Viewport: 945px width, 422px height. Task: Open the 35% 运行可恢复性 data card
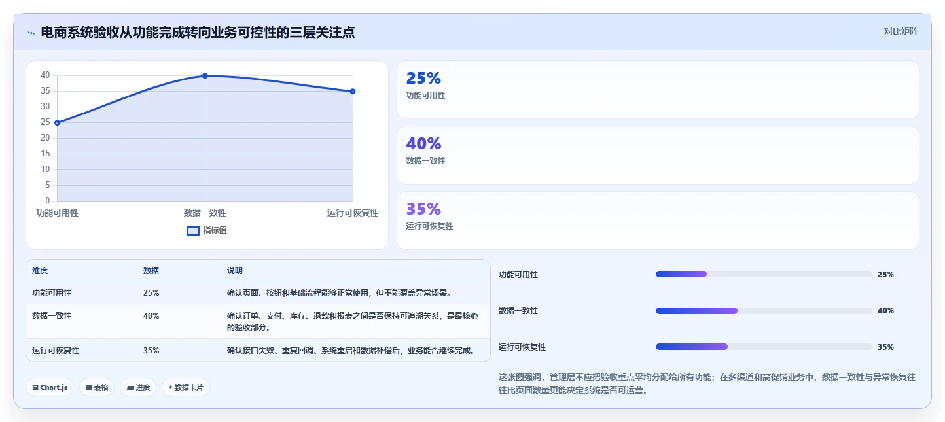tap(658, 220)
